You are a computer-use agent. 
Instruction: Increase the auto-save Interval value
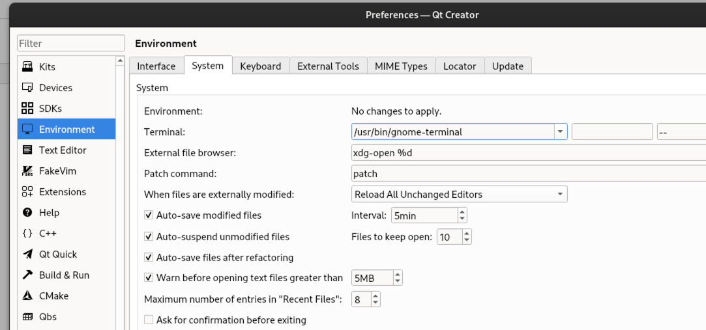coord(462,212)
